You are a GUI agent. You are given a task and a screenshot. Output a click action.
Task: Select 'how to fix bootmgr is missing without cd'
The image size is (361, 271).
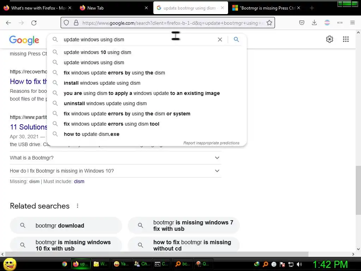coord(184,245)
